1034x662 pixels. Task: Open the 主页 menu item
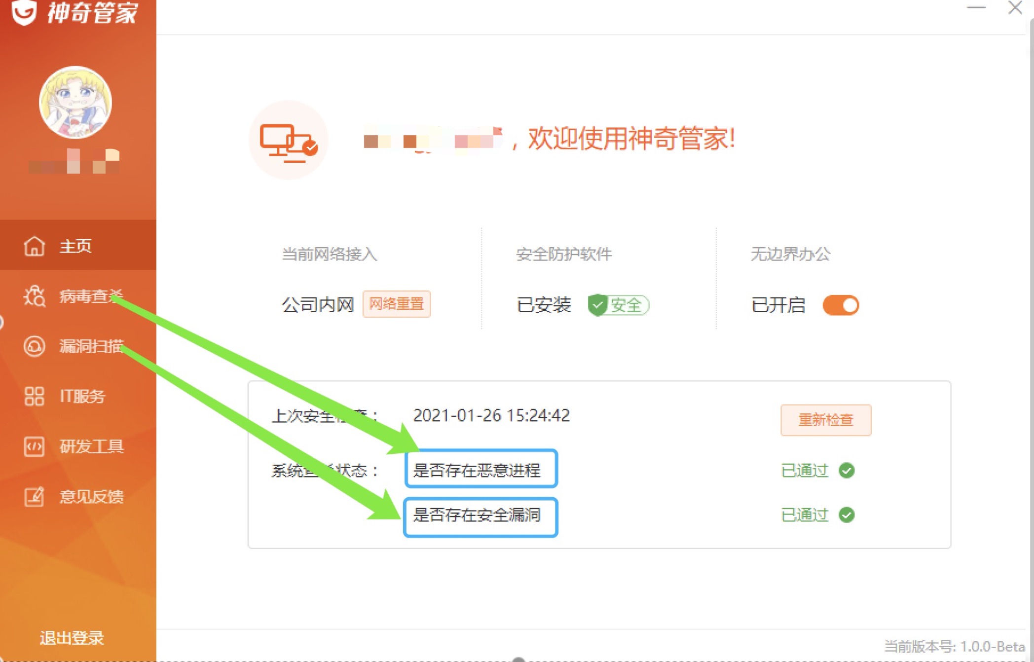pos(75,246)
